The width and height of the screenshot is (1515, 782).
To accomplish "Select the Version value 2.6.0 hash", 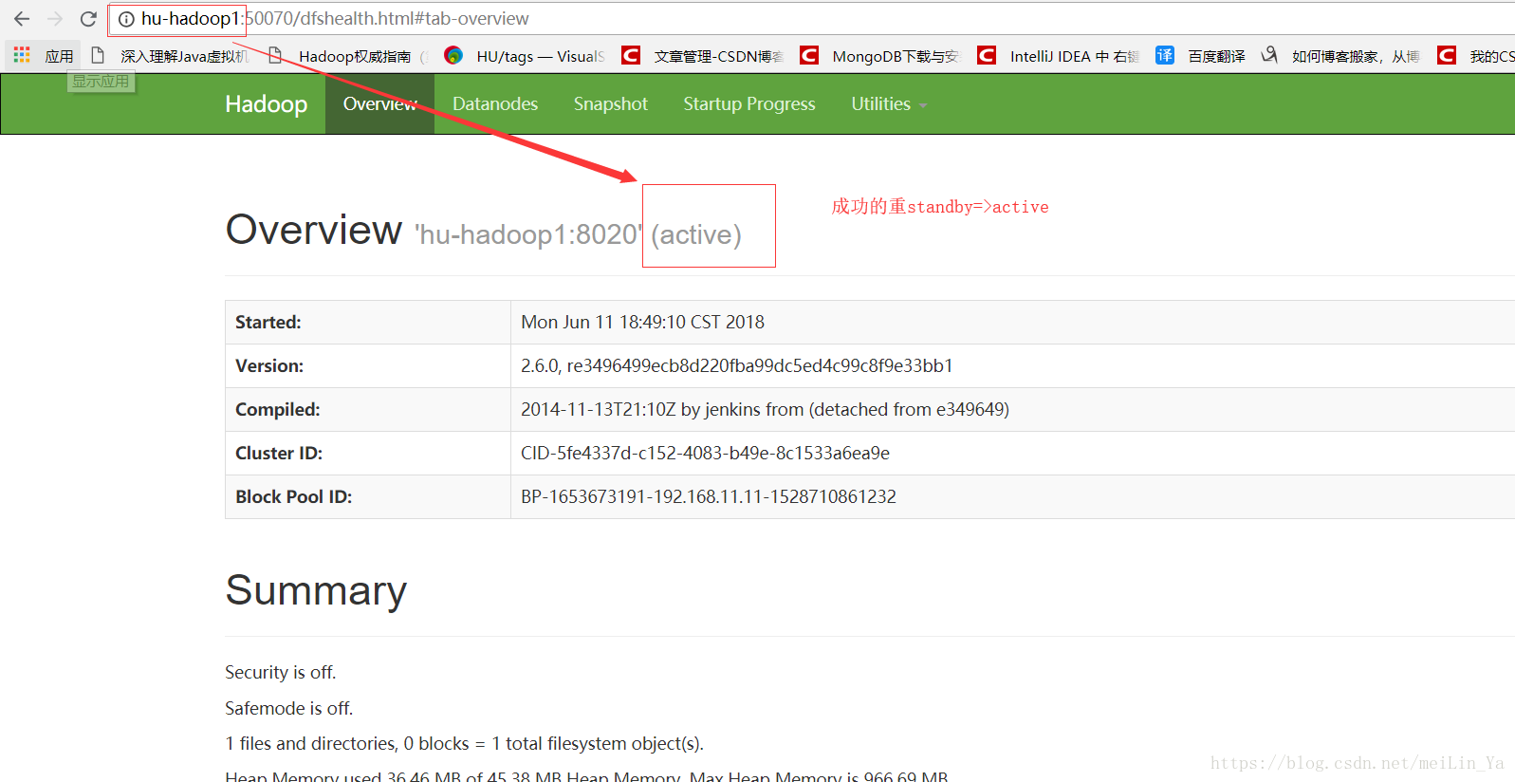I will coord(736,365).
